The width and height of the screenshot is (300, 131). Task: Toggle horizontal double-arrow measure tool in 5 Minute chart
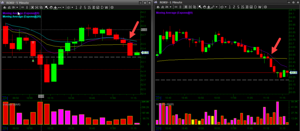point(59,7)
